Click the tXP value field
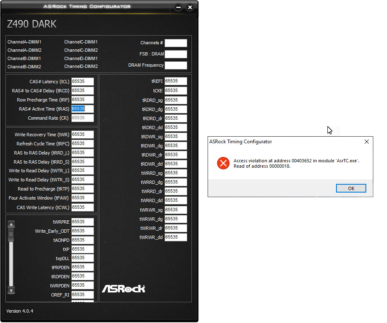The width and height of the screenshot is (387, 323). (83, 249)
